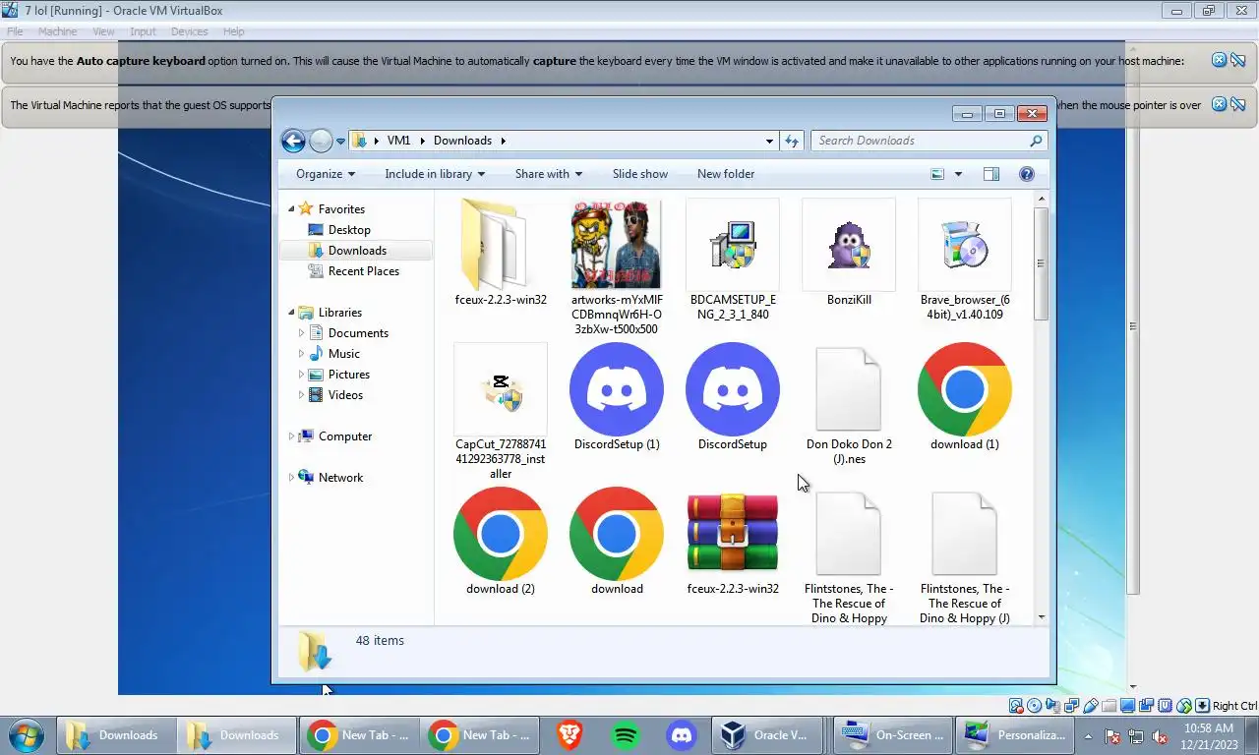Select the Don Doko Don 2 (J).nes file

(x=848, y=389)
